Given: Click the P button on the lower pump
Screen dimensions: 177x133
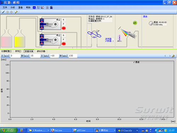Looking at the screenshot, I should (x=63, y=39).
